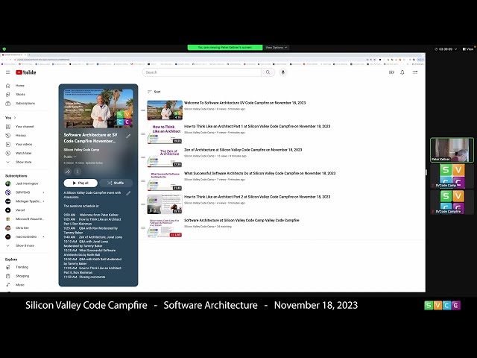Grab drag handle for LIVE video row

coord(143,227)
